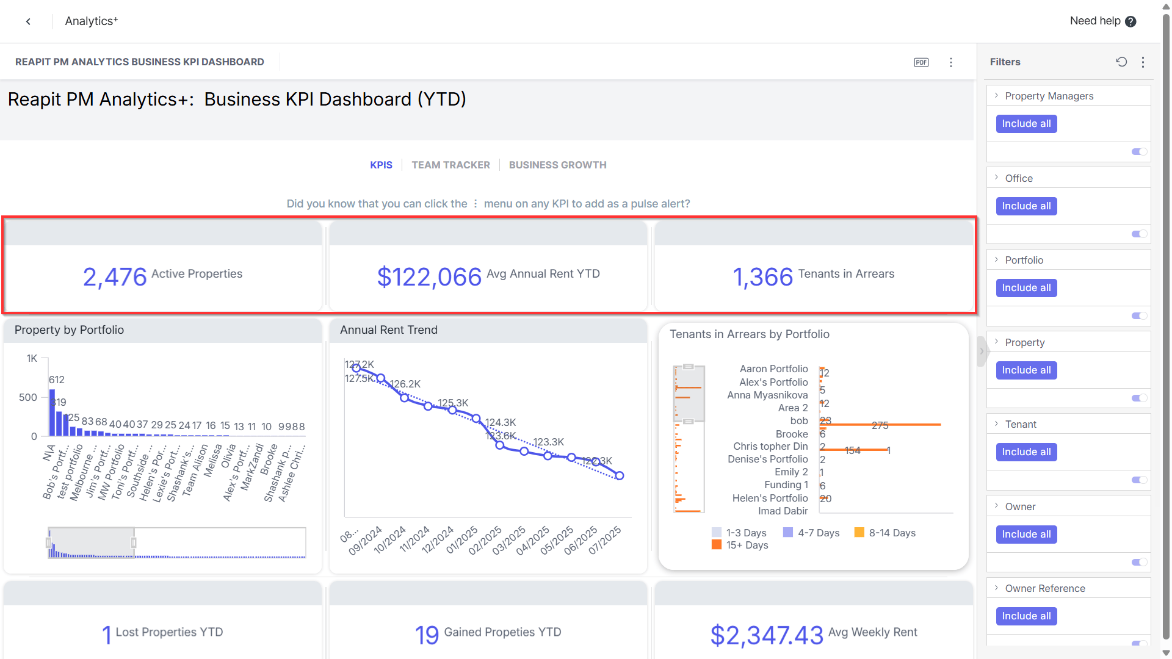Open the BUSINESS GROWTH tab
Image resolution: width=1172 pixels, height=659 pixels.
557,165
